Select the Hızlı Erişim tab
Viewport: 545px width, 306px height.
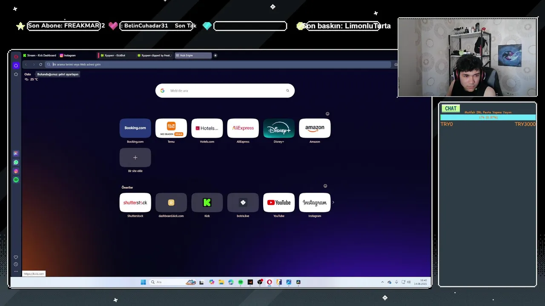[193, 55]
